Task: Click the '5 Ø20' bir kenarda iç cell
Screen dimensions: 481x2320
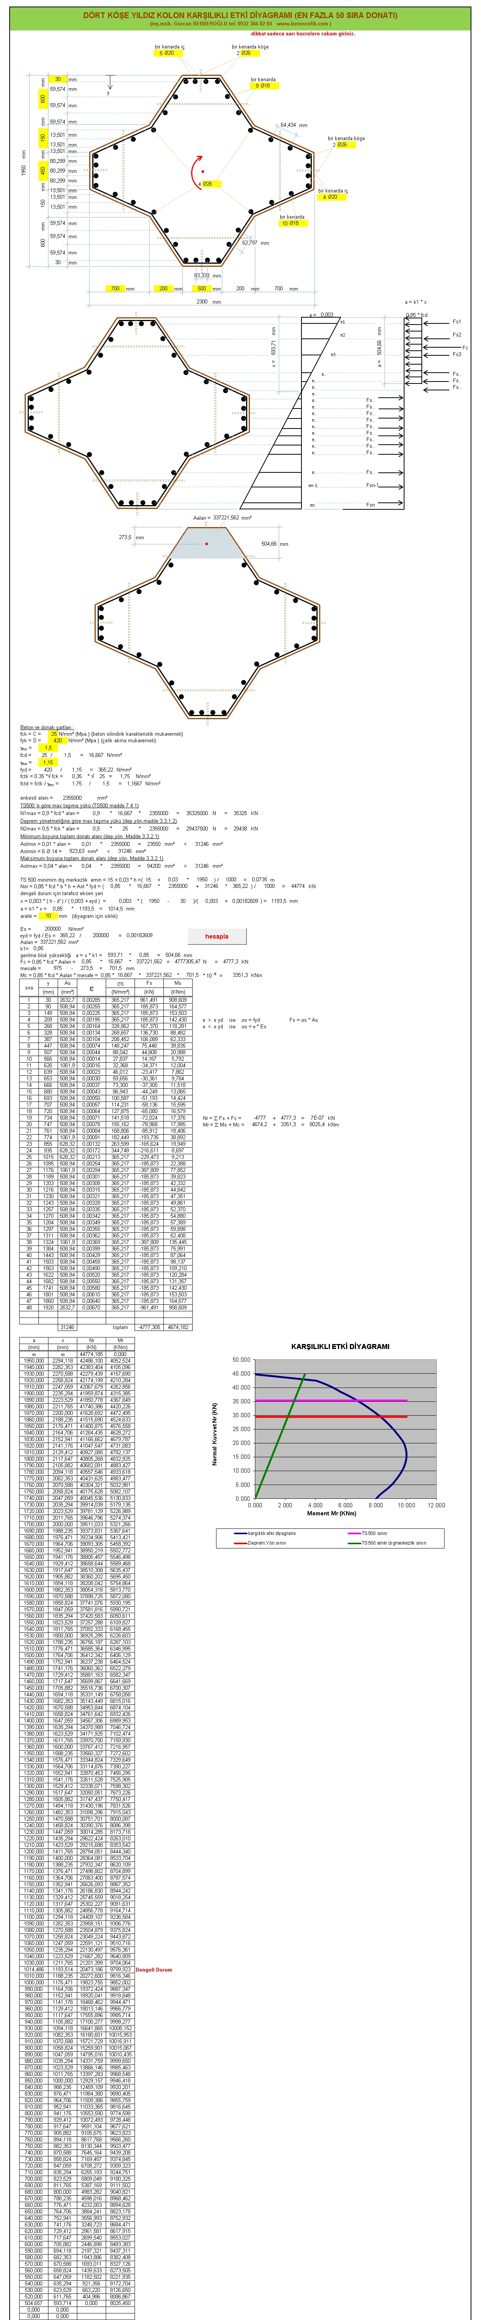Action: tap(167, 53)
